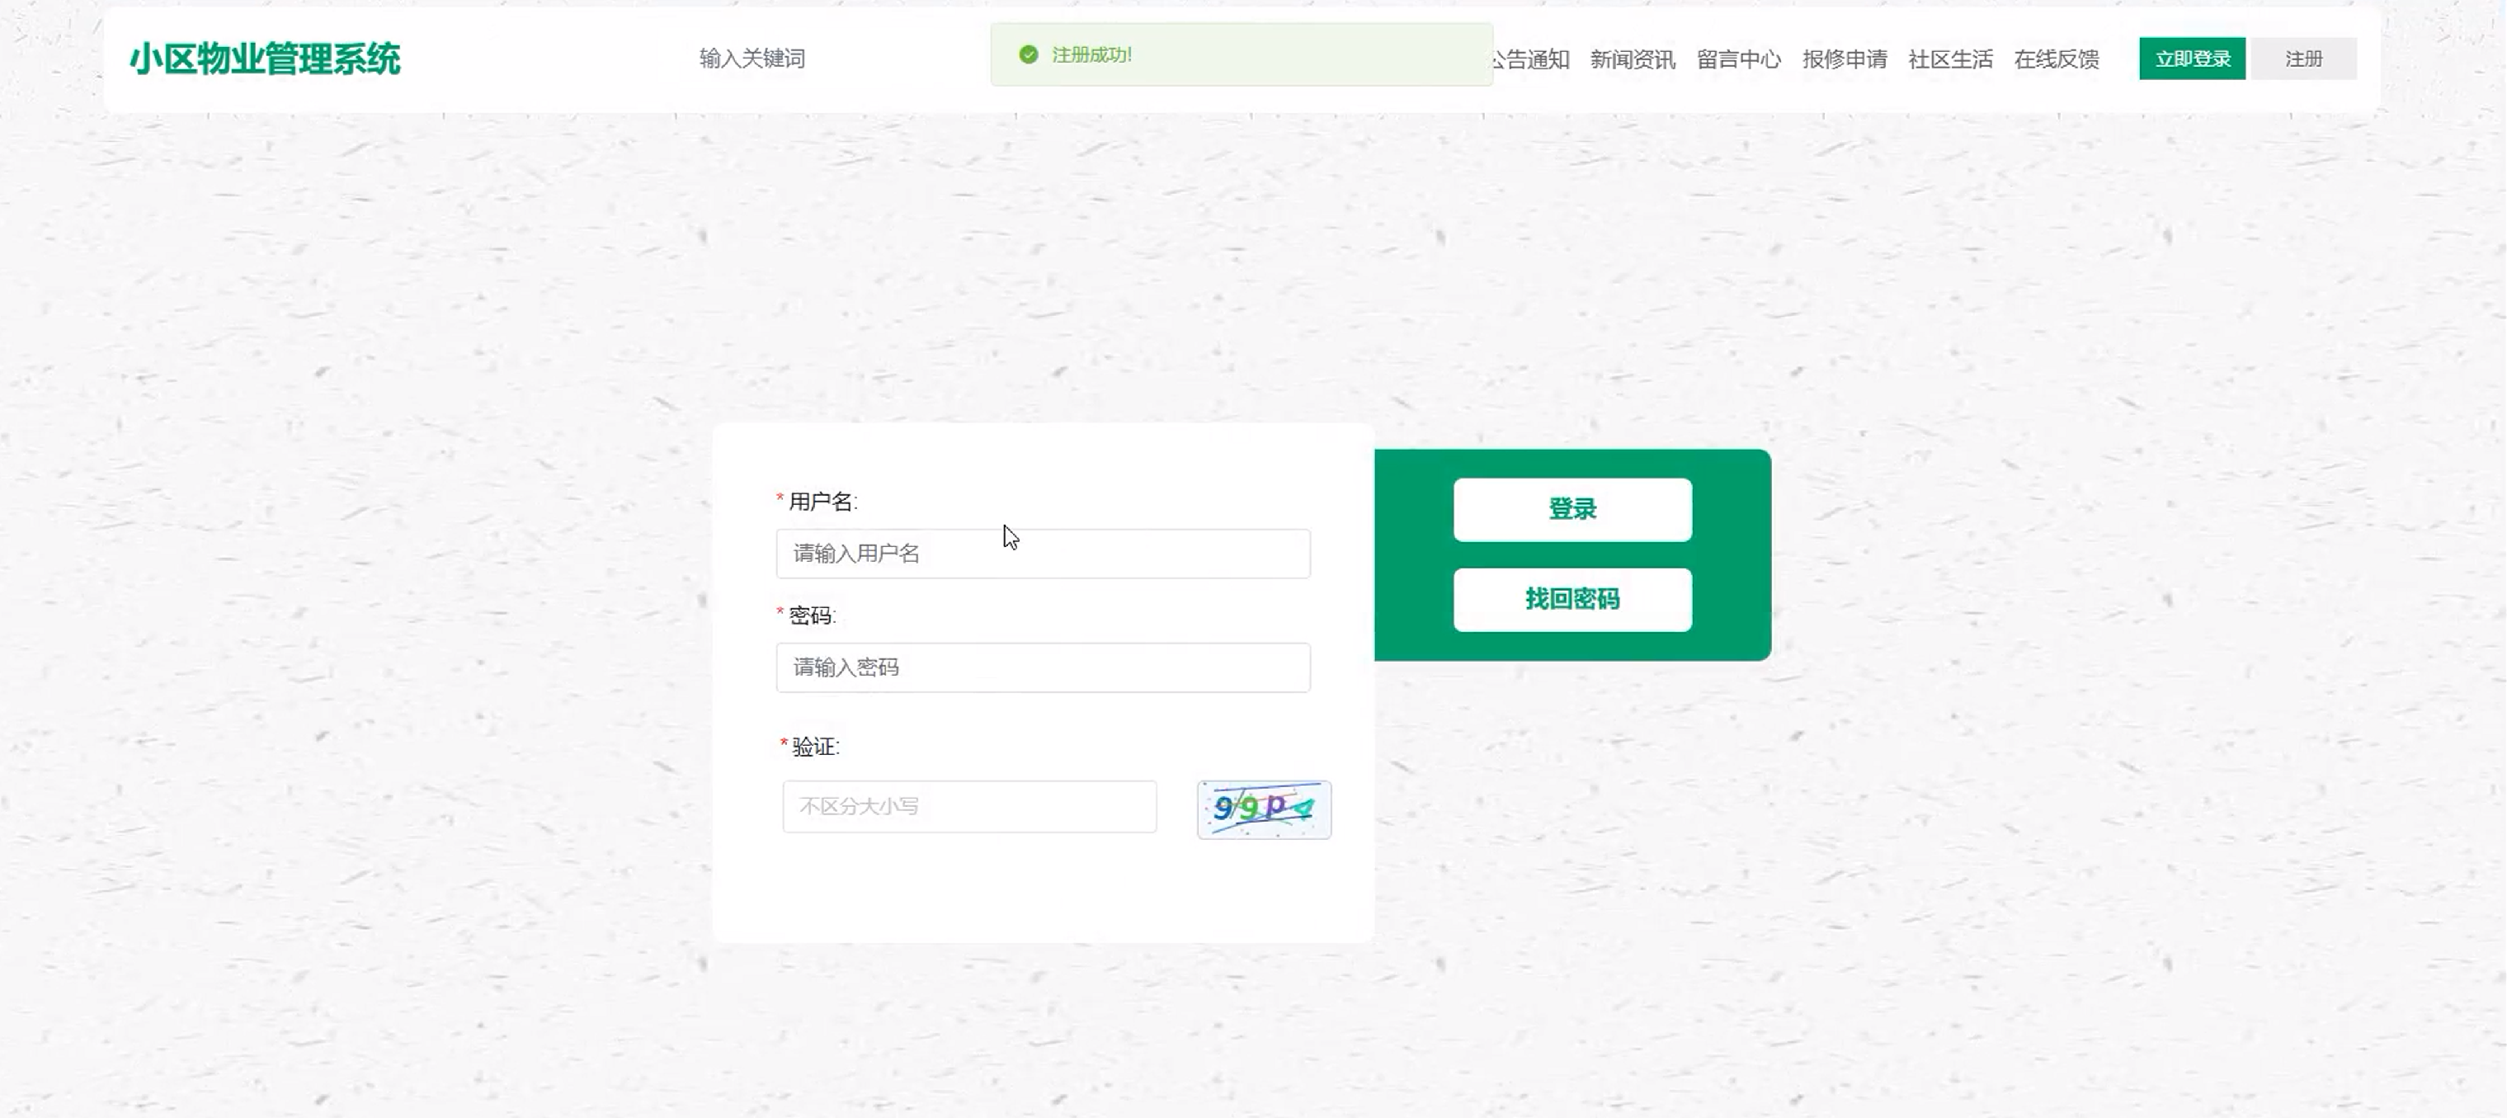Open the 公告通知 menu item
Image resolution: width=2507 pixels, height=1118 pixels.
coord(1533,59)
